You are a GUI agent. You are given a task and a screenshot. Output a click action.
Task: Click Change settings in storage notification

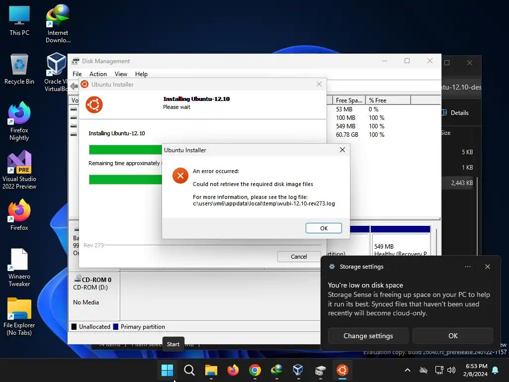point(368,336)
